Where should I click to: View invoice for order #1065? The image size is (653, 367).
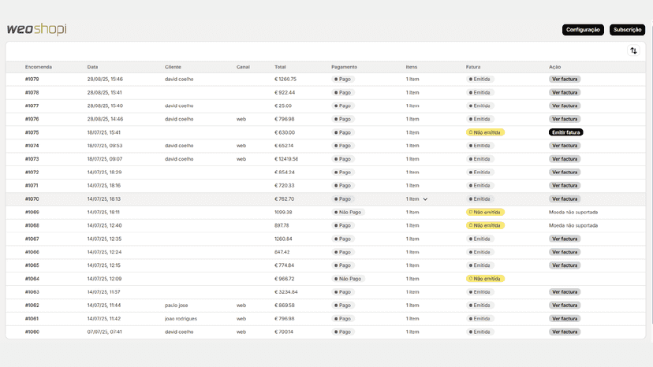point(565,265)
